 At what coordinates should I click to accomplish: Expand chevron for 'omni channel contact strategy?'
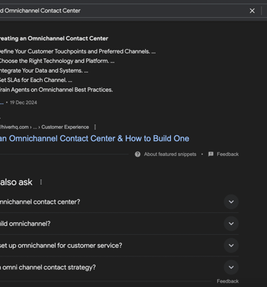tap(231, 267)
